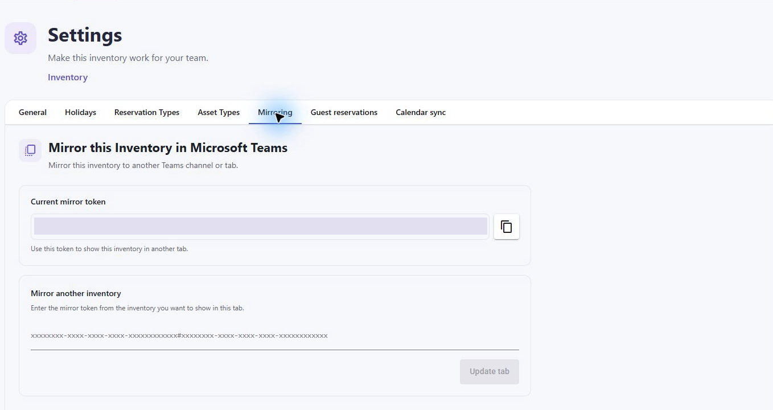This screenshot has height=410, width=773.
Task: Click 'Mirror this Inventory in Microsoft Teams' heading
Action: point(168,148)
